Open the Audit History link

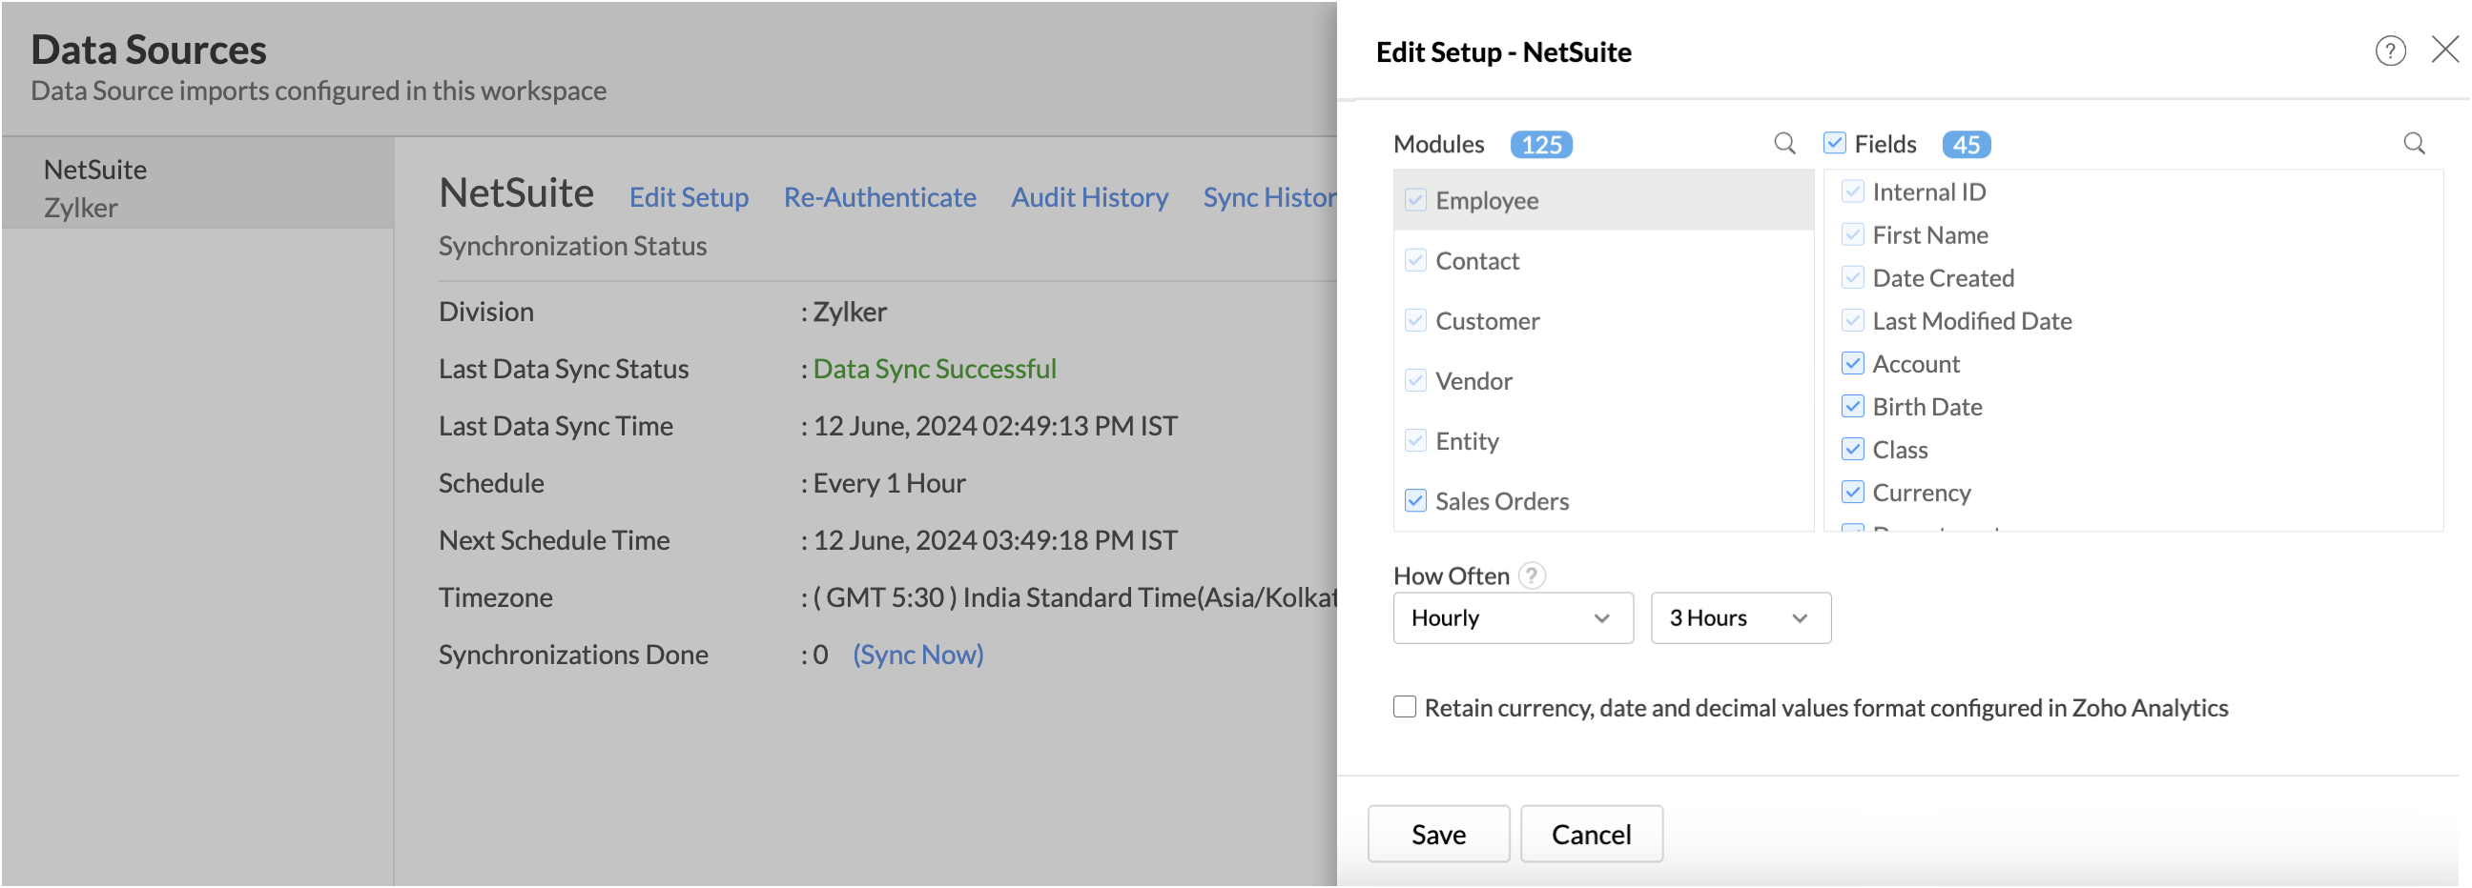pyautogui.click(x=1089, y=197)
